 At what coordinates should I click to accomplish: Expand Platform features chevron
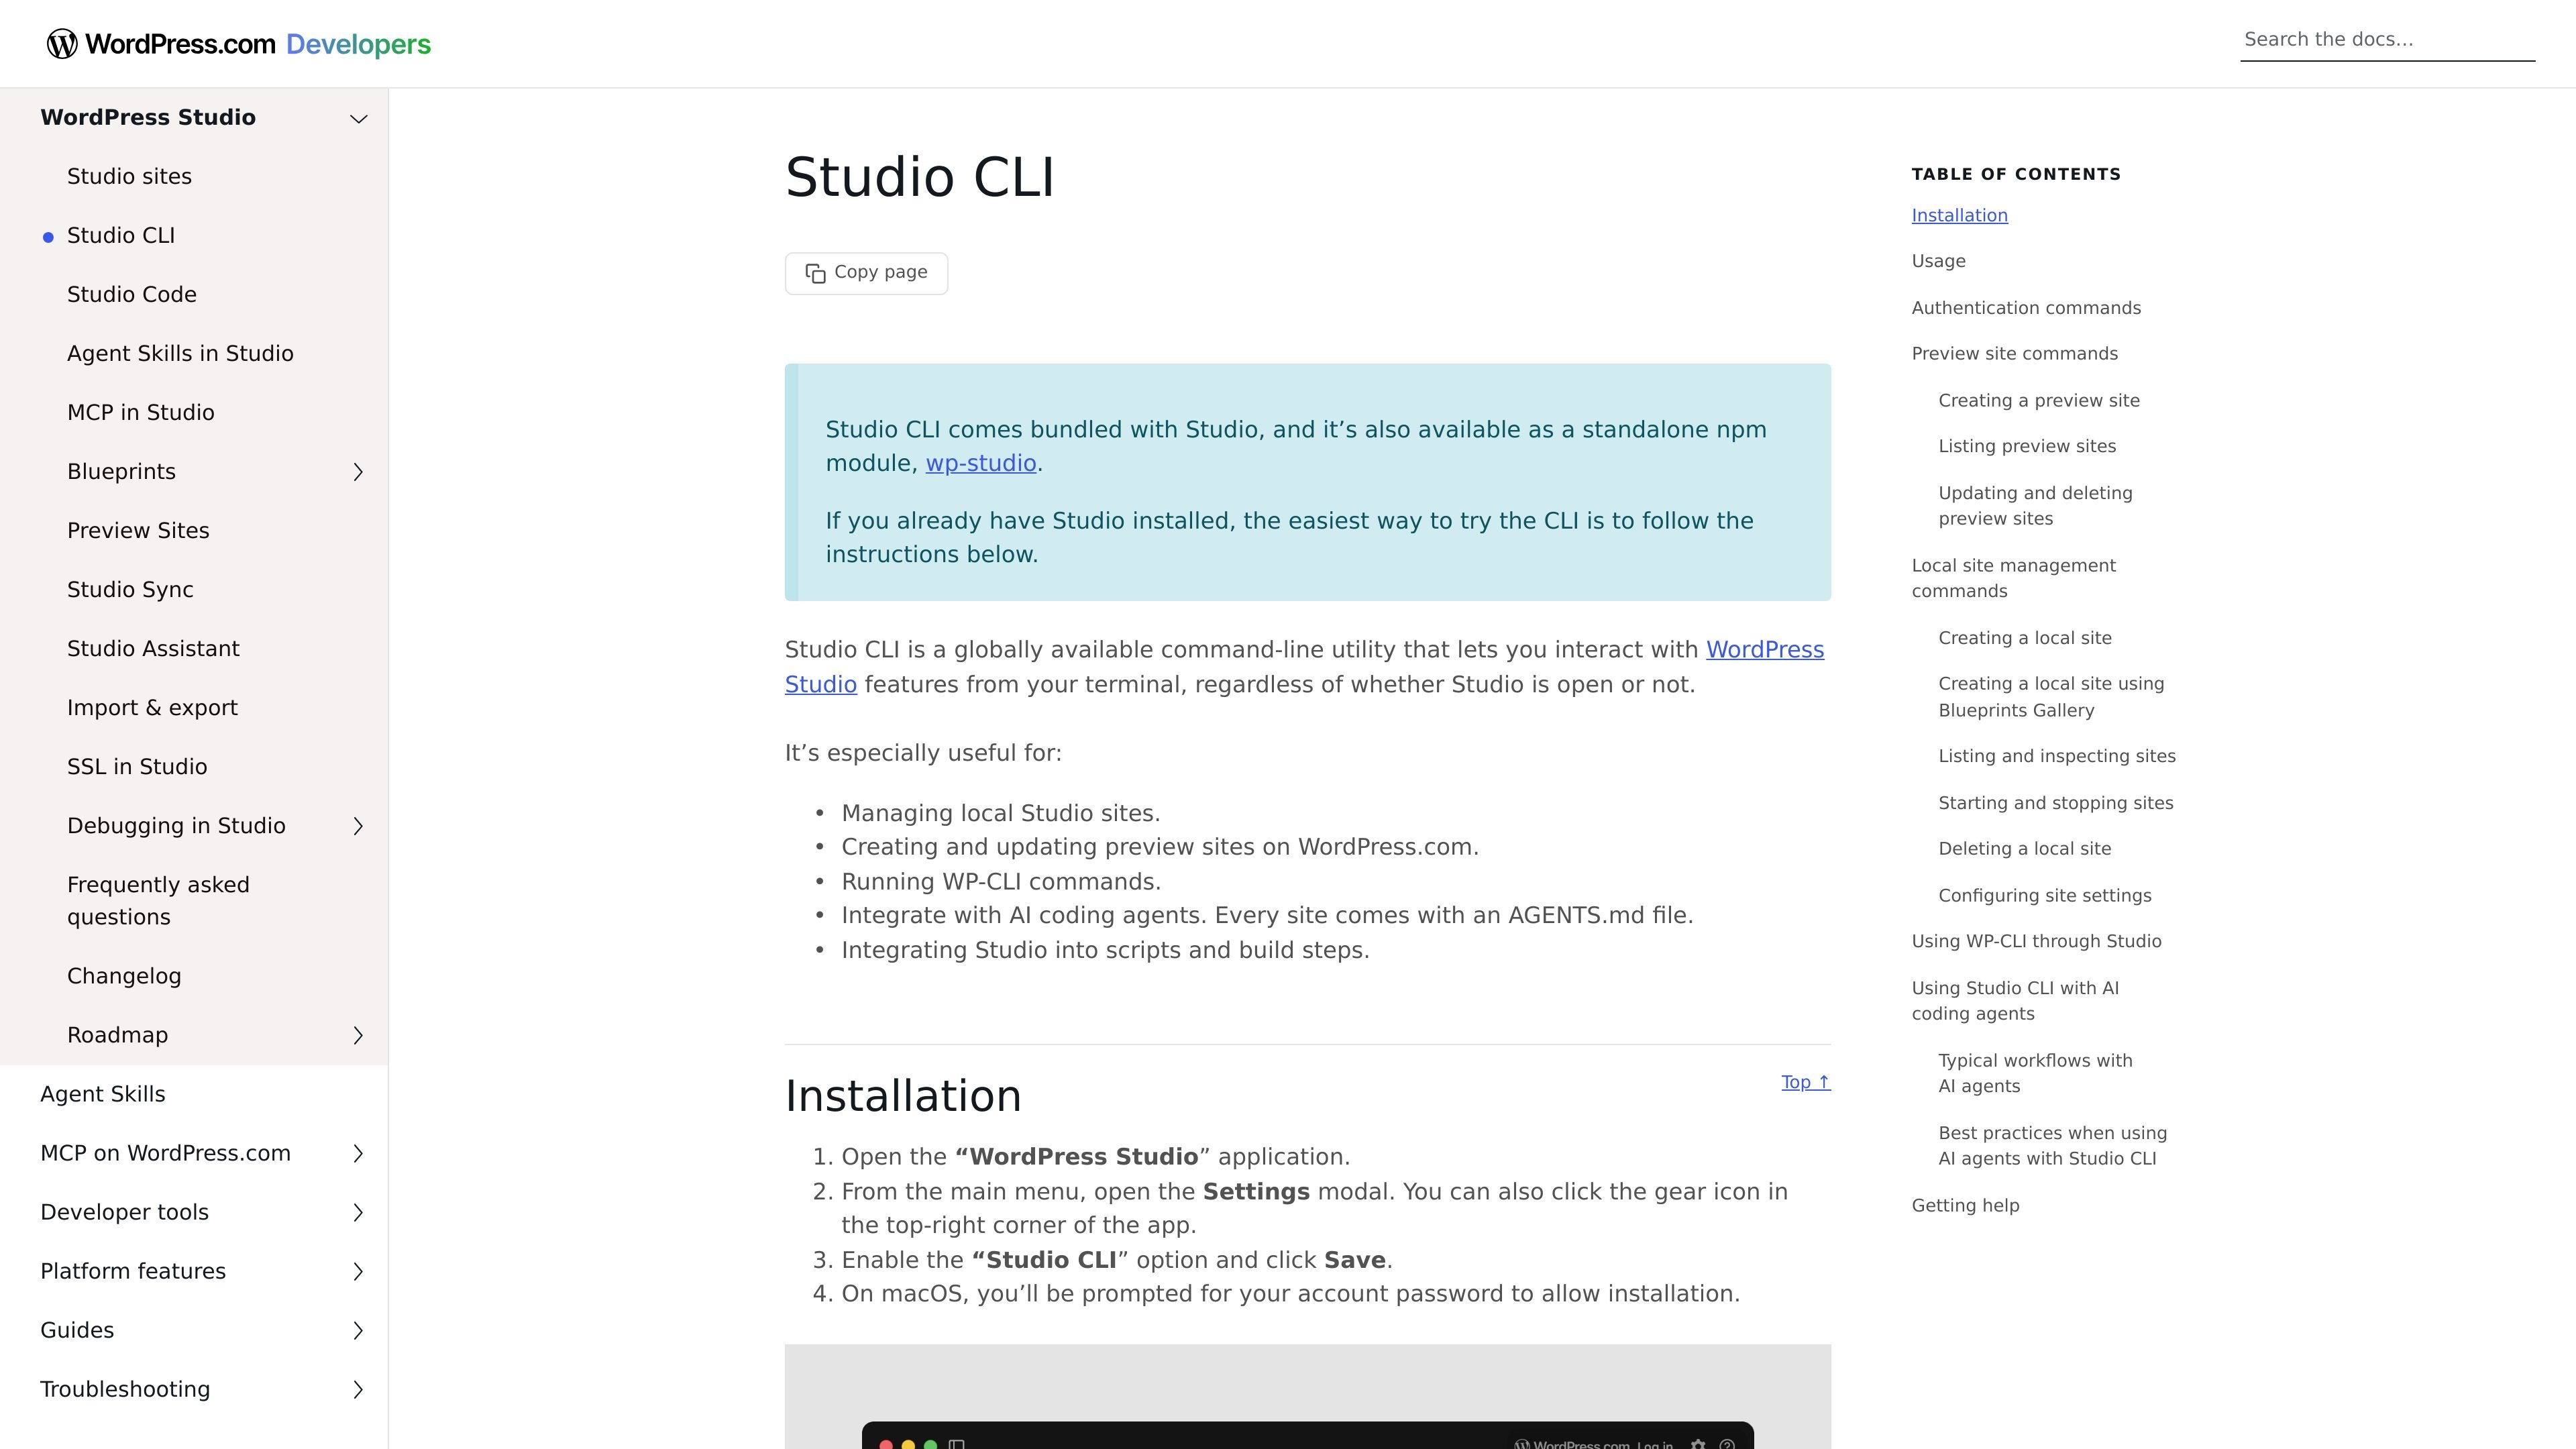(x=358, y=1271)
